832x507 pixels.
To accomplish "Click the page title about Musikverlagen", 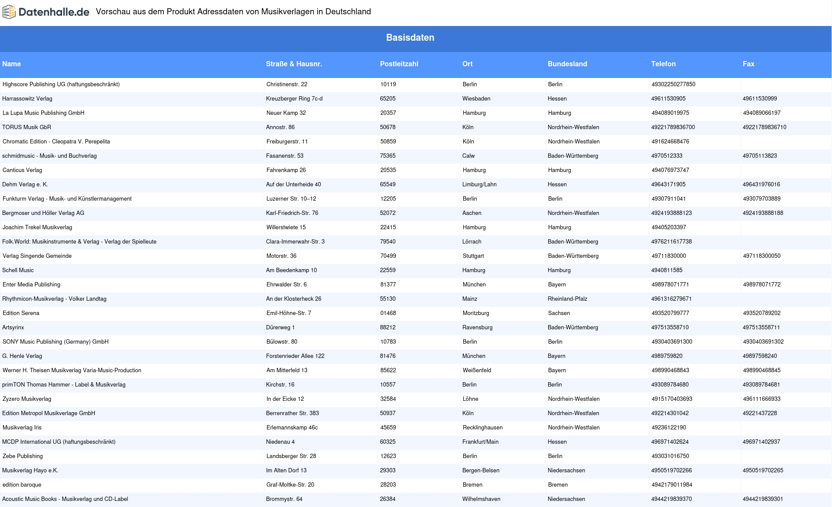I will tap(233, 12).
